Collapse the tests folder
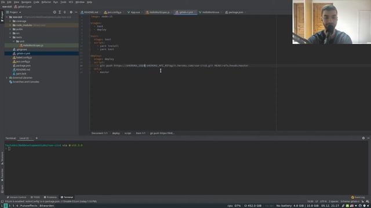This screenshot has width=371, height=208. pyautogui.click(x=10, y=37)
